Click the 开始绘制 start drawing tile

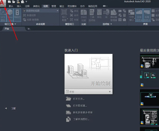tap(89, 71)
